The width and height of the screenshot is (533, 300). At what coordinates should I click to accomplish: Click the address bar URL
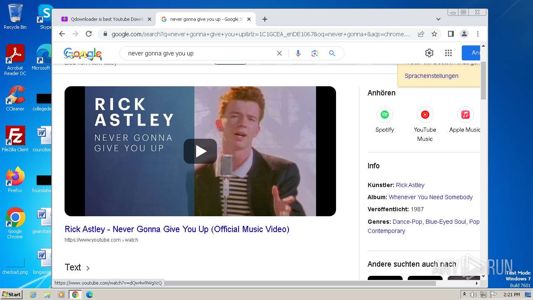(x=261, y=34)
